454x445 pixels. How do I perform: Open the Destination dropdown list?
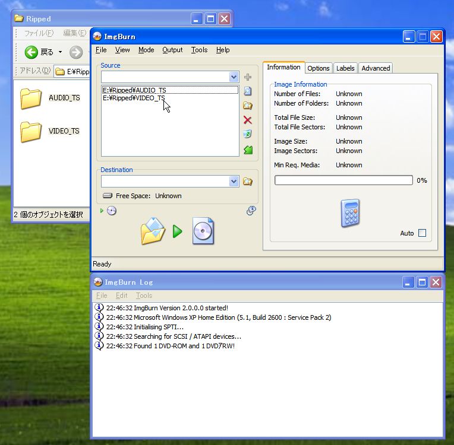pos(234,182)
